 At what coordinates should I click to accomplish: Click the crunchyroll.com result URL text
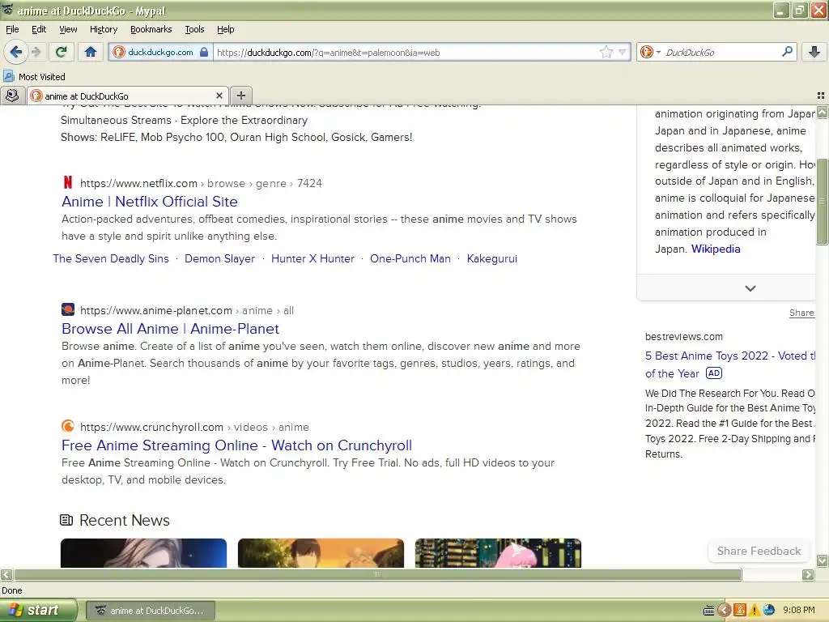point(194,427)
